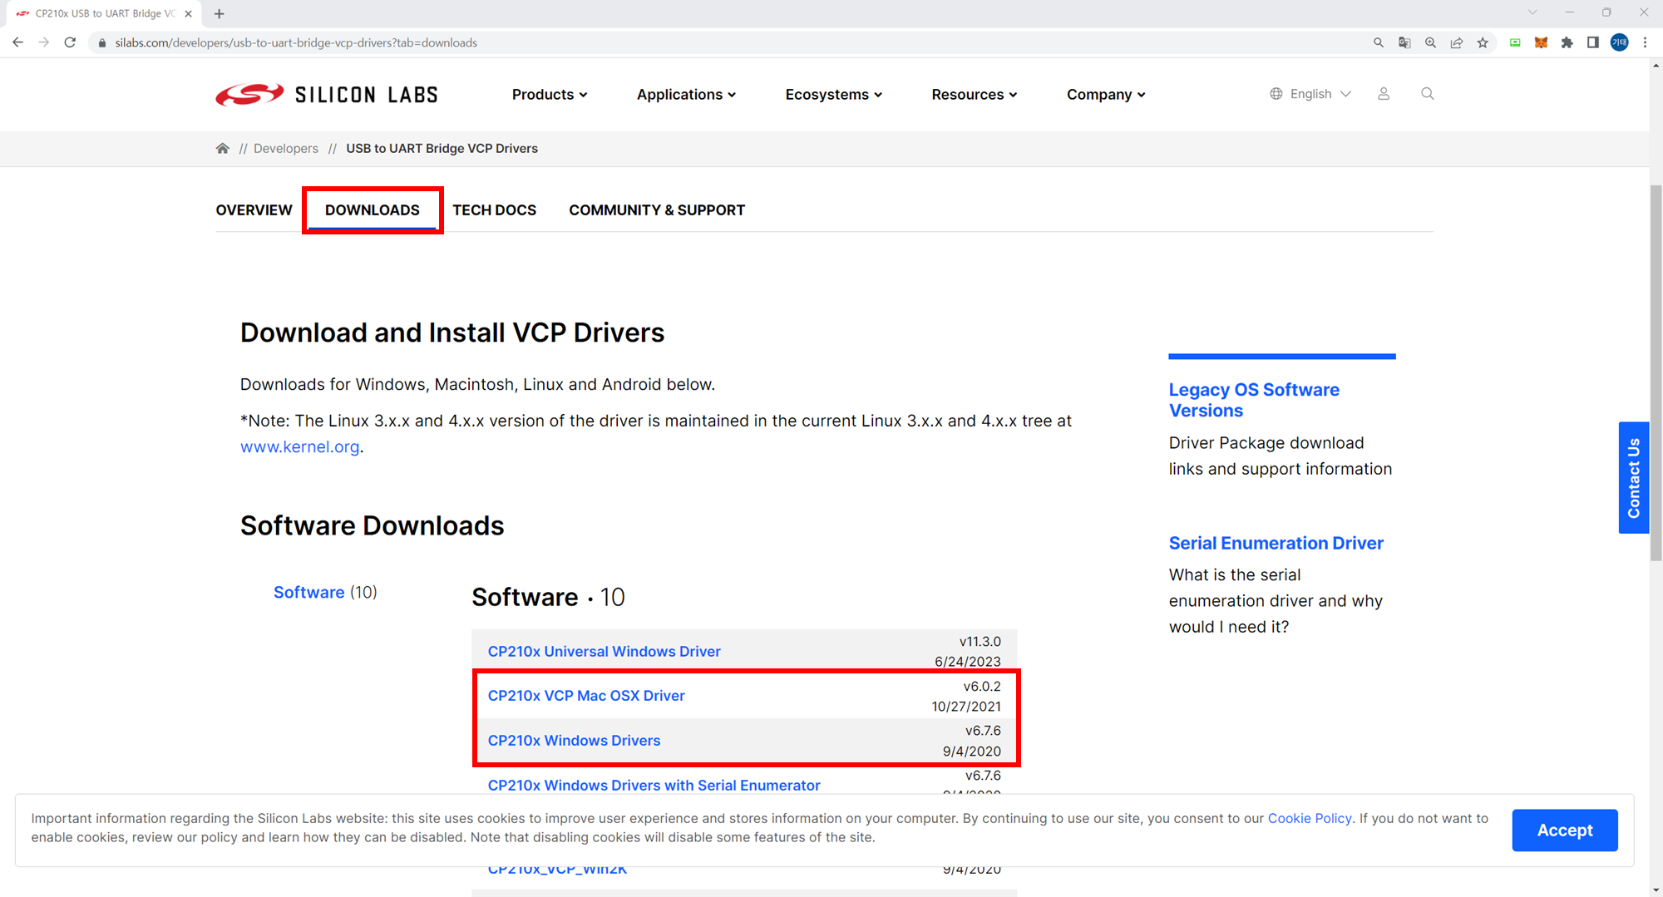Click the Developers breadcrumb link

tap(286, 148)
